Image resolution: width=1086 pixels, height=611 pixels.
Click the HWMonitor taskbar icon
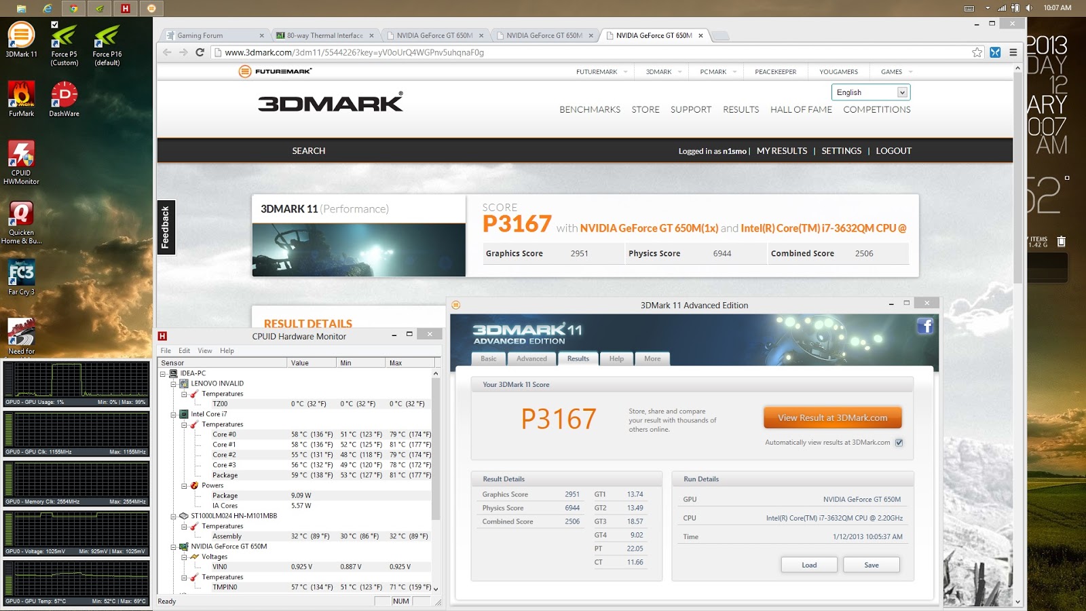coord(126,8)
